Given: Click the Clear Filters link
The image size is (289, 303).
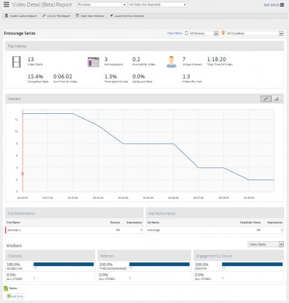Looking at the screenshot, I should (x=175, y=33).
